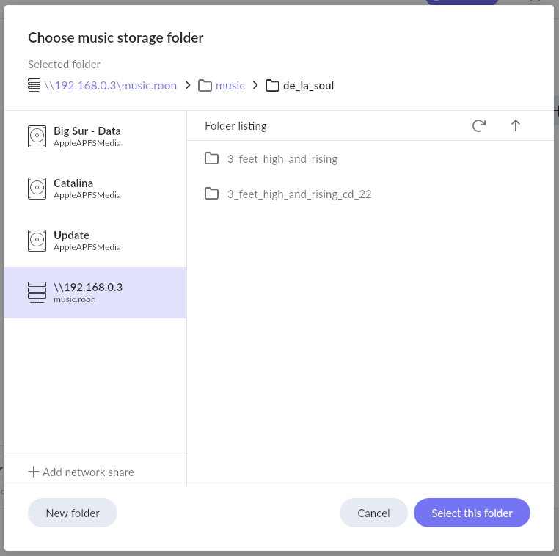The width and height of the screenshot is (559, 556).
Task: Click the up-arrow parent folder icon
Action: [515, 125]
